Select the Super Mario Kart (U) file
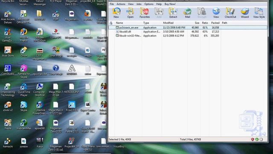The image size is (273, 154). 88,144
